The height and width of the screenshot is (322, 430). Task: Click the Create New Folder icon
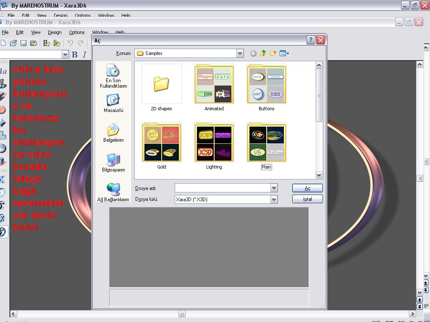coord(273,53)
